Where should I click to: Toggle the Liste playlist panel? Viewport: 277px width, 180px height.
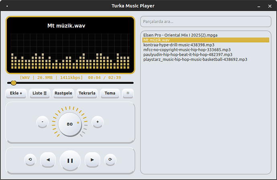[x=40, y=93]
